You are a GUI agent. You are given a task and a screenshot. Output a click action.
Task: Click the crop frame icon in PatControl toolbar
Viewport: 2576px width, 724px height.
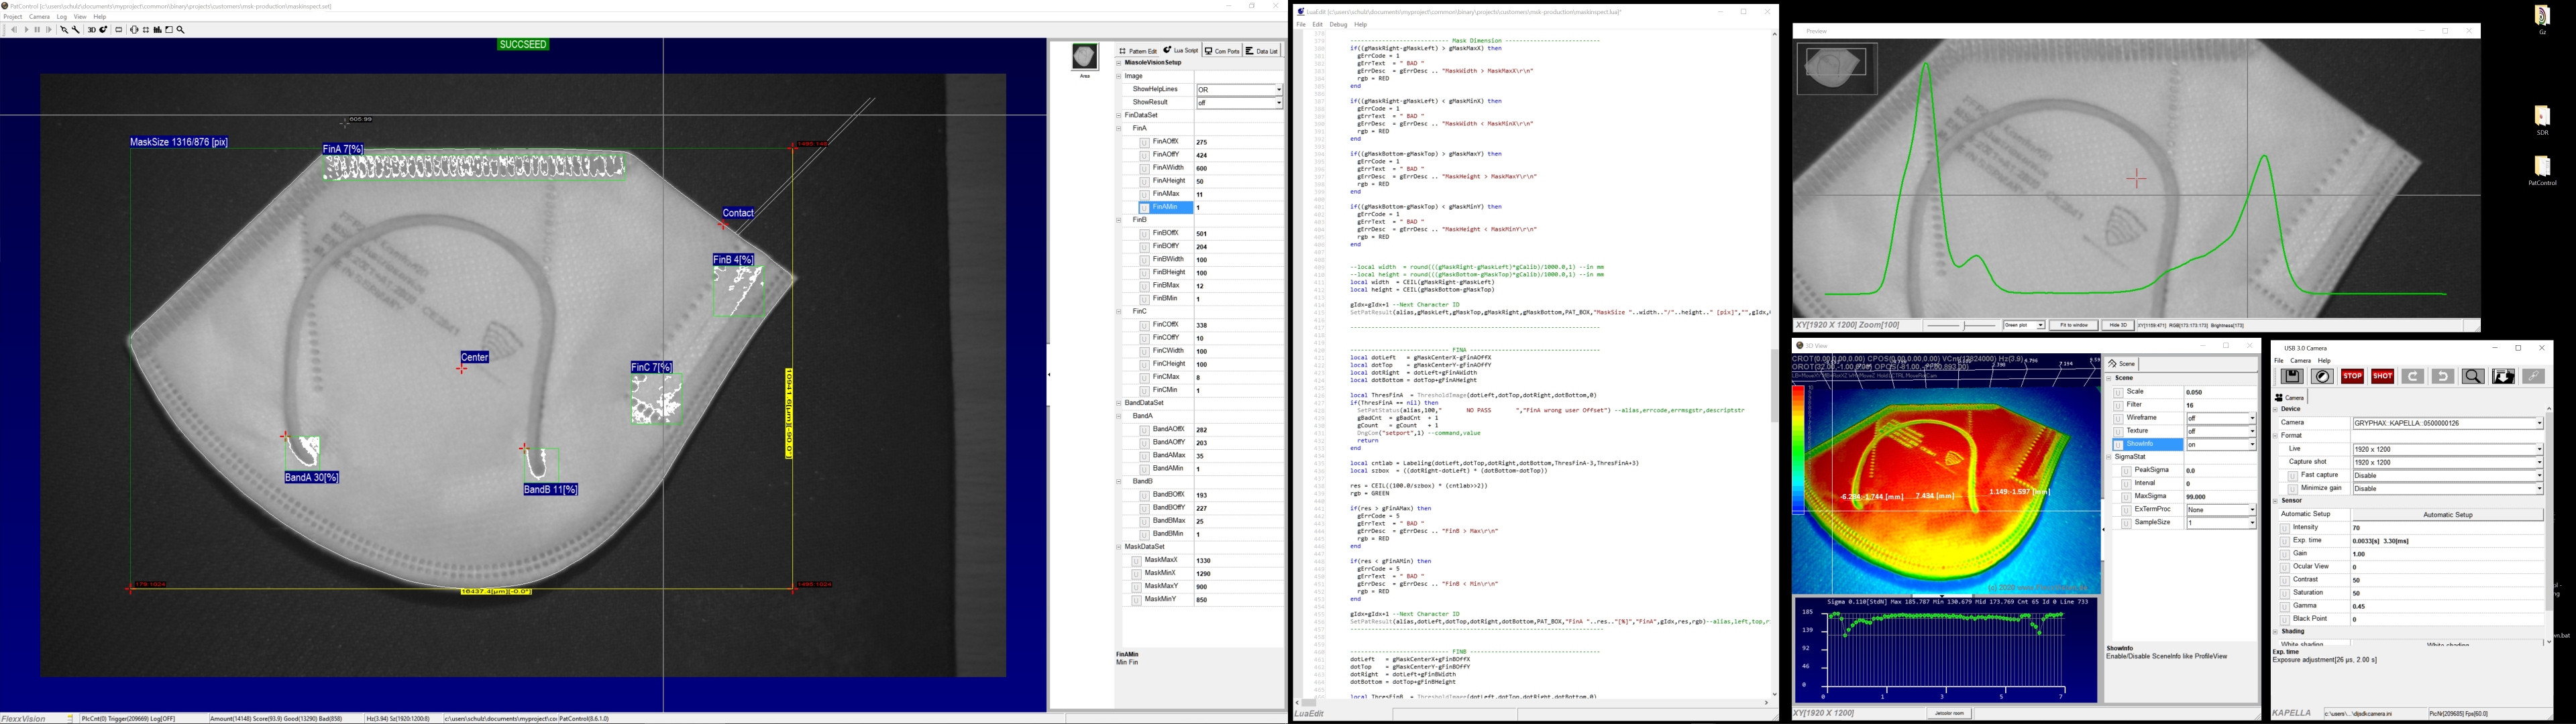pos(146,30)
